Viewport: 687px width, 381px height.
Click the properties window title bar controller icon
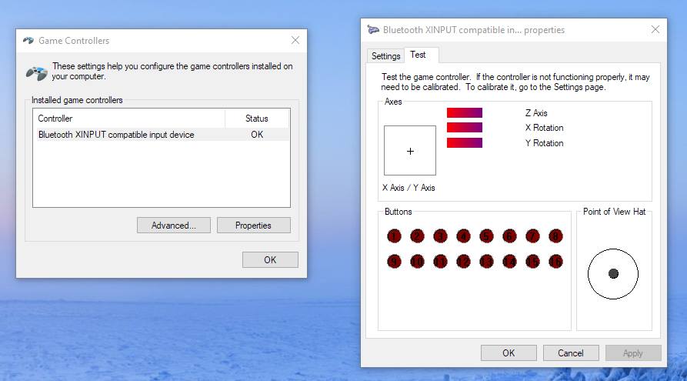tap(373, 30)
